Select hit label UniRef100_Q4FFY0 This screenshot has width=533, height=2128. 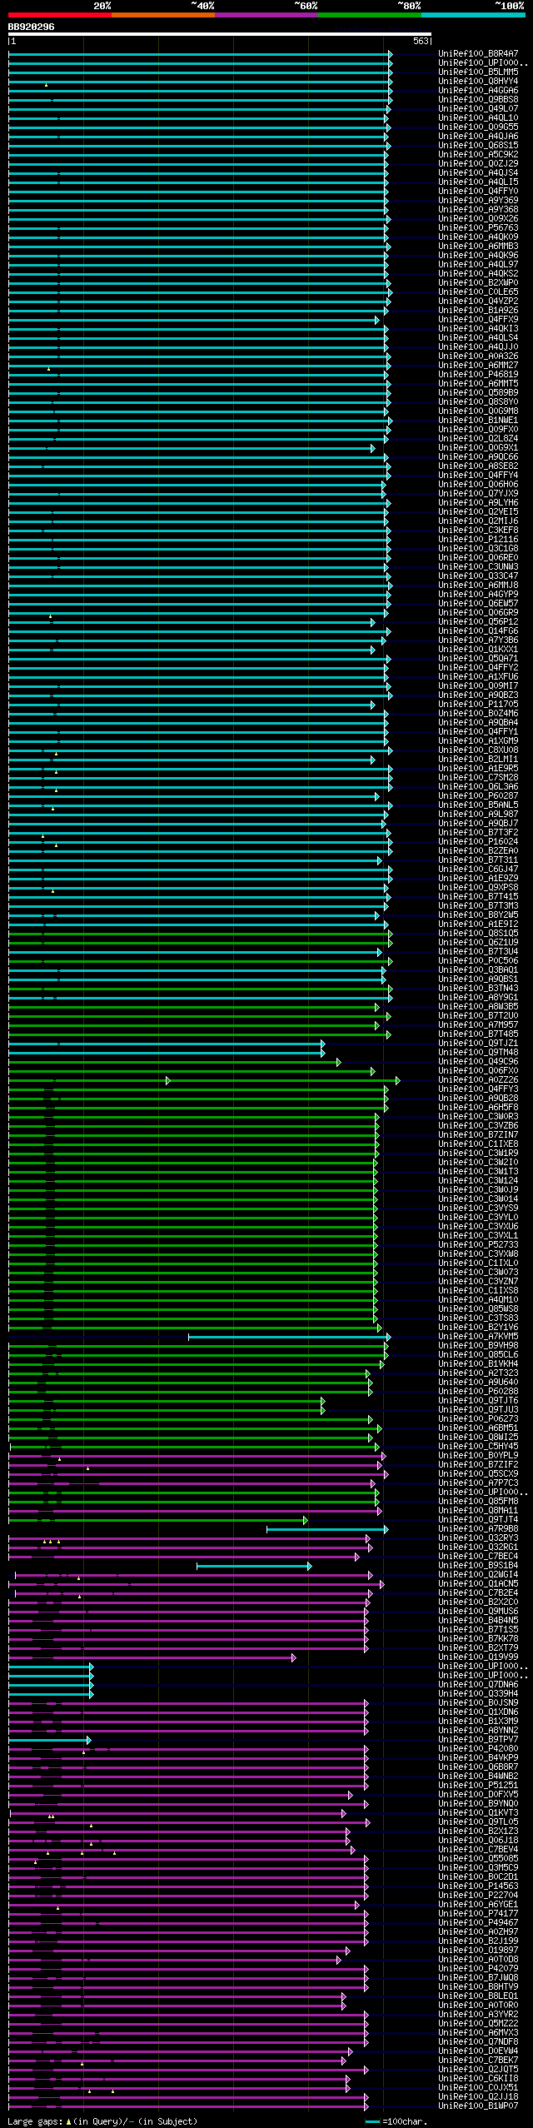click(478, 192)
